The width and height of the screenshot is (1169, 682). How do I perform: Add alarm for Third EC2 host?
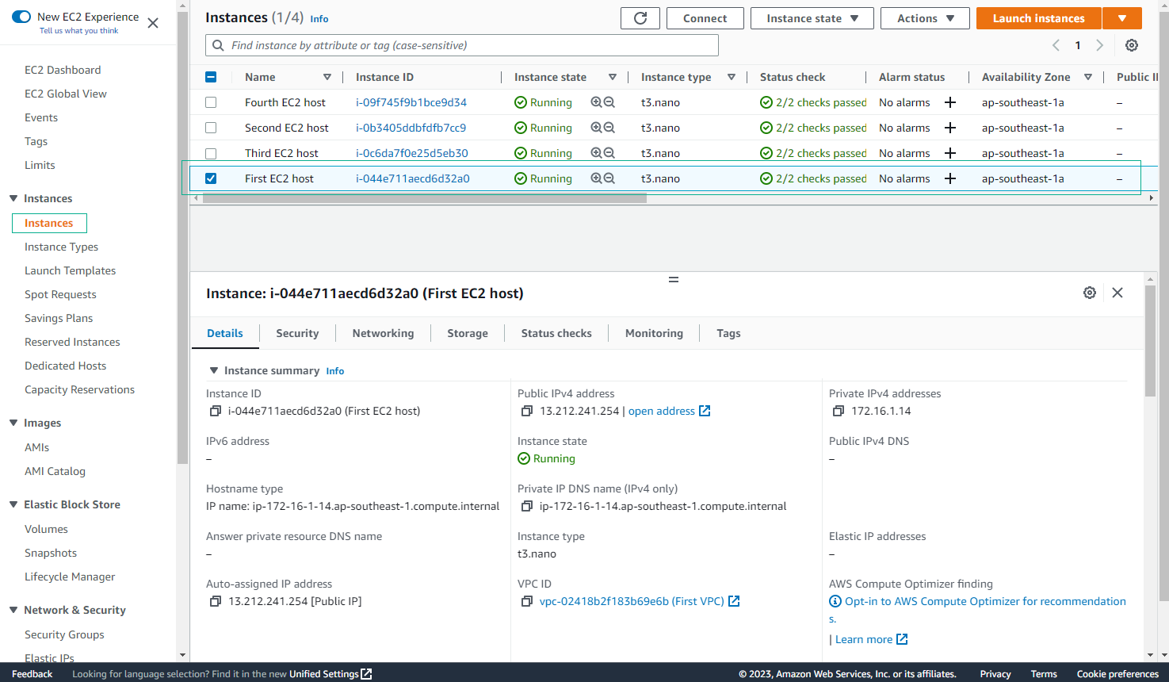click(950, 153)
